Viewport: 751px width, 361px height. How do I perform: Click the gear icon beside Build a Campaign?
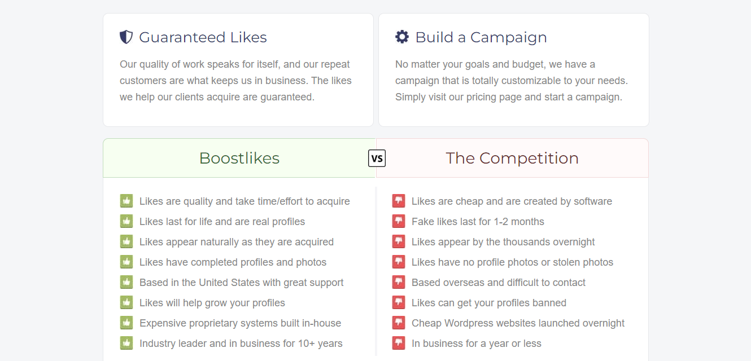tap(402, 37)
